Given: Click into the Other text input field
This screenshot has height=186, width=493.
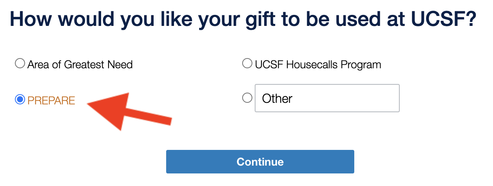Looking at the screenshot, I should pyautogui.click(x=327, y=98).
